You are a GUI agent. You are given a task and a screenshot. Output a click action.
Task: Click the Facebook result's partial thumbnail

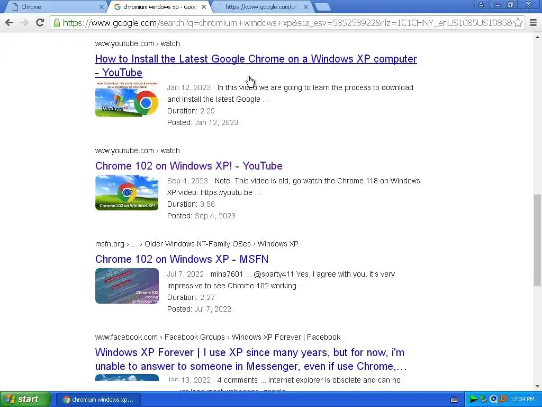point(127,377)
